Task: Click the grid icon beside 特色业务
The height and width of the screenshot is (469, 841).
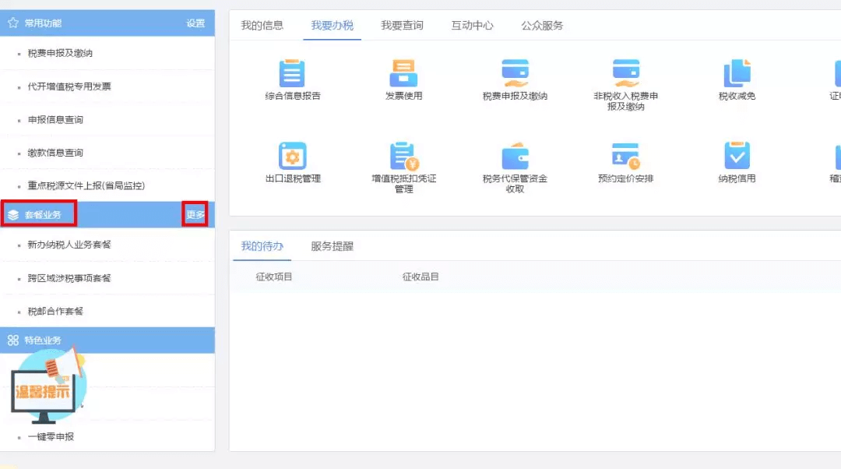Action: point(13,340)
